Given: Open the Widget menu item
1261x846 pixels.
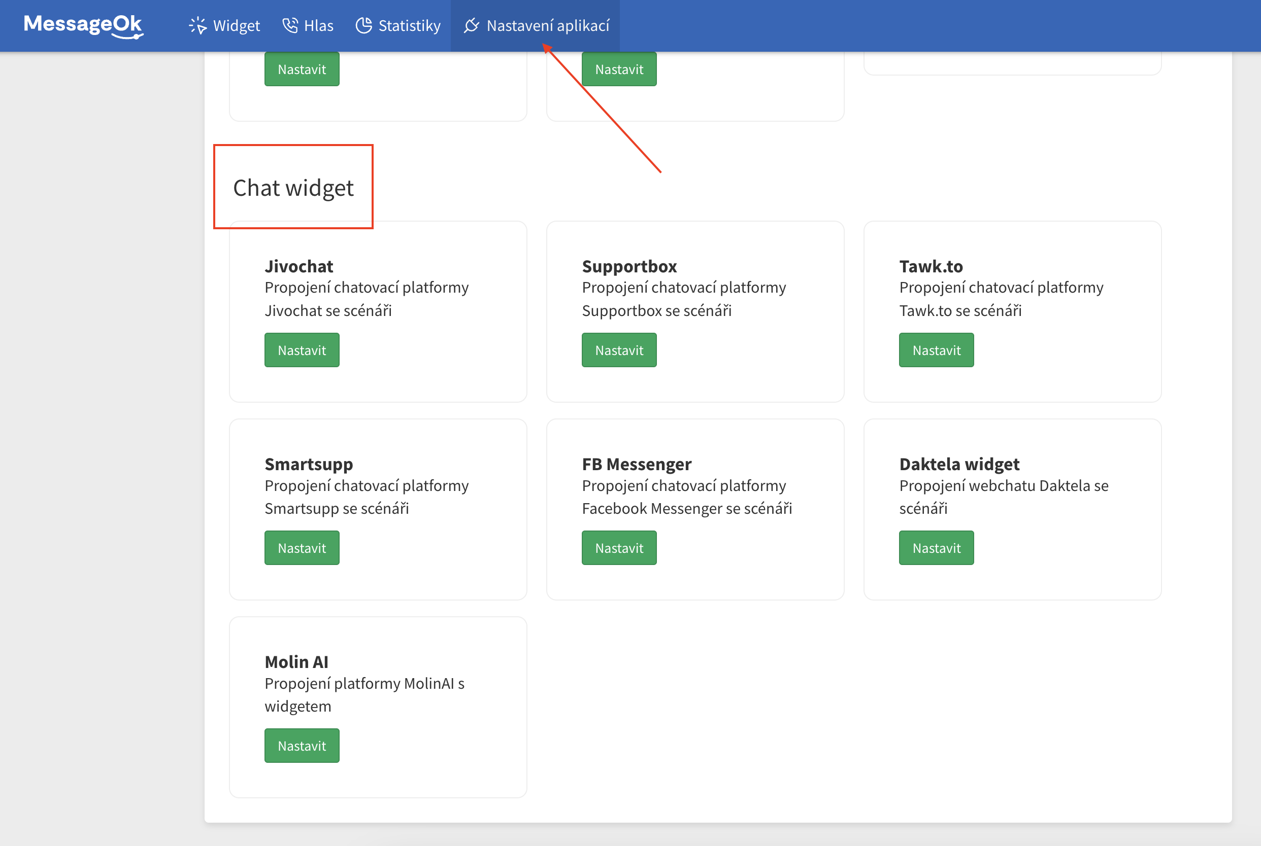Looking at the screenshot, I should tap(236, 25).
